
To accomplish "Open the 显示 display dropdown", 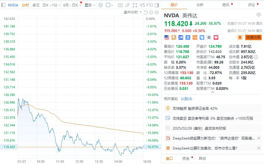I will [90, 5].
